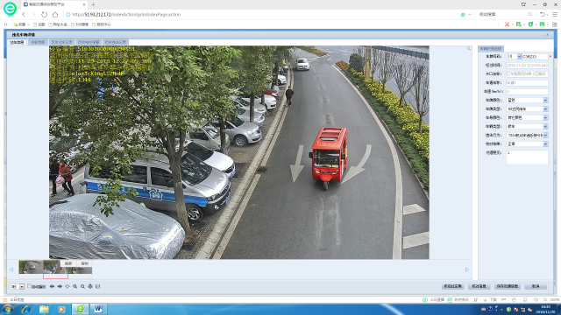Viewport: 561px width, 315px height.
Task: Click the print icon in image toolbar
Action: 90,286
